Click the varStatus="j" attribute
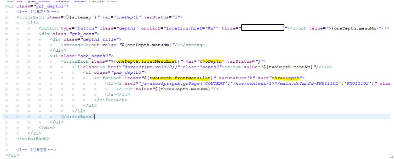 [x=245, y=62]
